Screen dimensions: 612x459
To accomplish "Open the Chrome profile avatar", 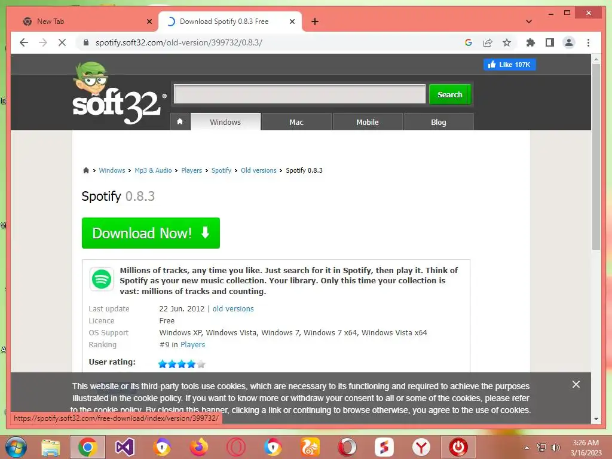I will [x=569, y=42].
